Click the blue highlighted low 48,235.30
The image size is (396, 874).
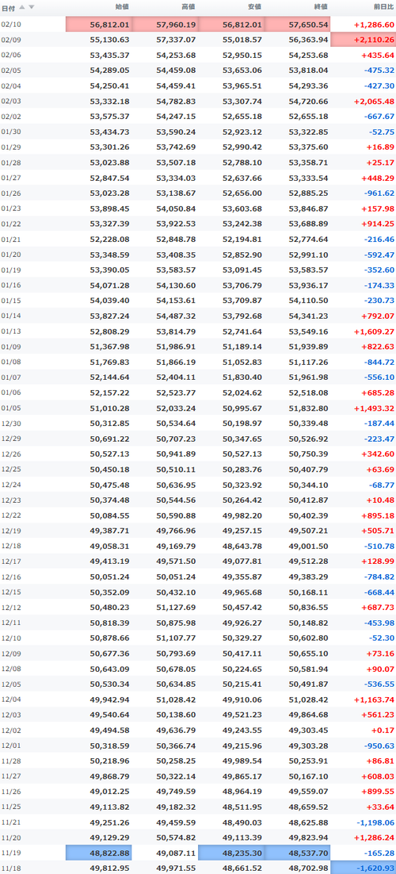[231, 853]
